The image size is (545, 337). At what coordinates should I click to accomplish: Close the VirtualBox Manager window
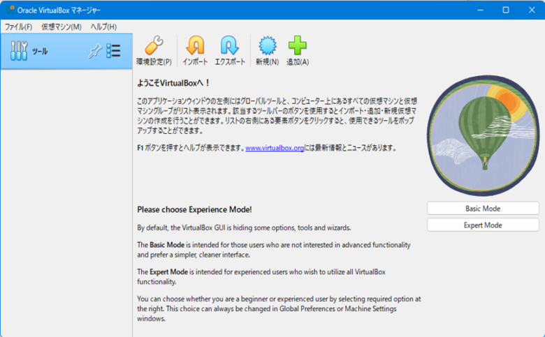point(532,10)
